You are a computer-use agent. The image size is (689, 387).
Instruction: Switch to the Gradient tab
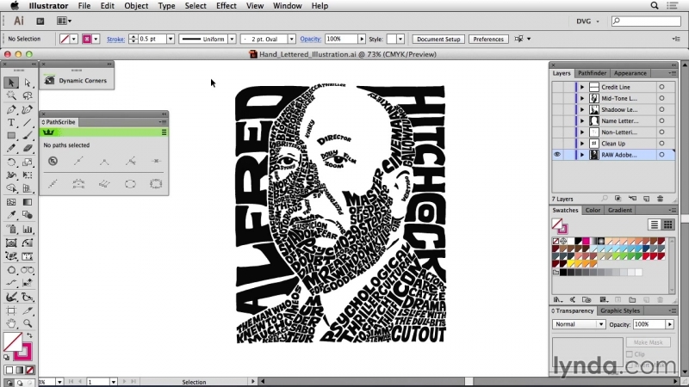[x=620, y=210]
